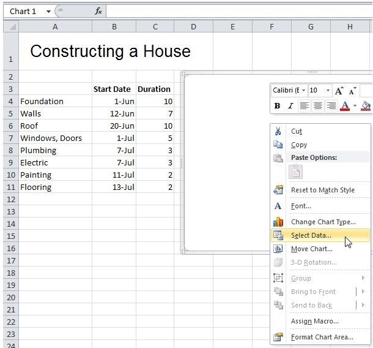Align text left in mini toolbar
This screenshot has height=348, width=373.
(x=305, y=105)
